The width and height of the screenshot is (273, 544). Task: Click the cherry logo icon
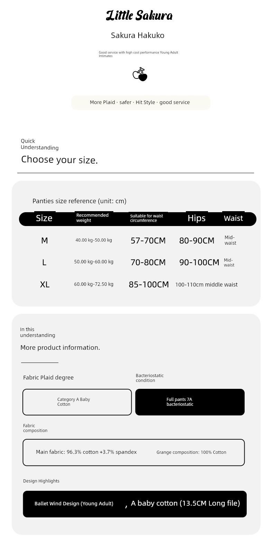(140, 74)
